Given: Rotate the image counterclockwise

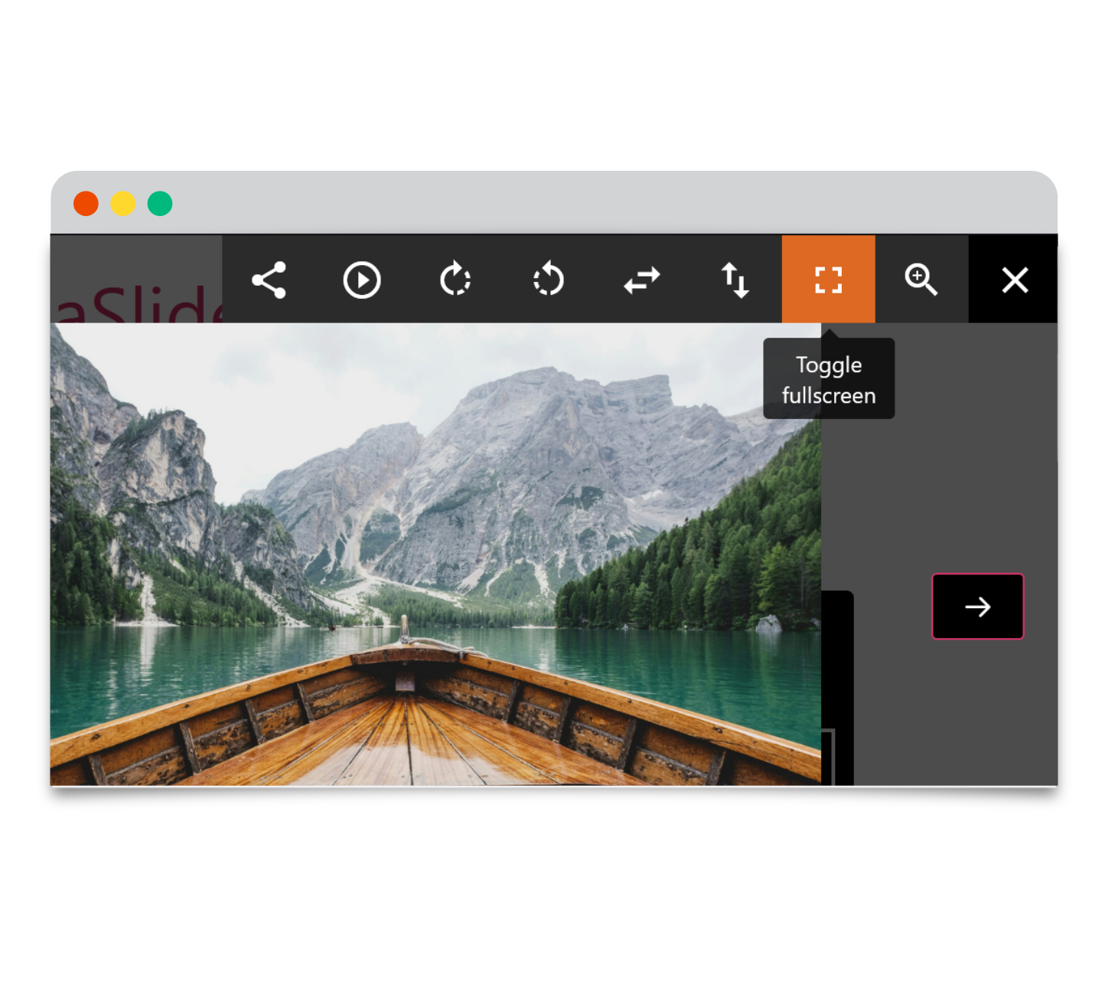Looking at the screenshot, I should pyautogui.click(x=549, y=280).
